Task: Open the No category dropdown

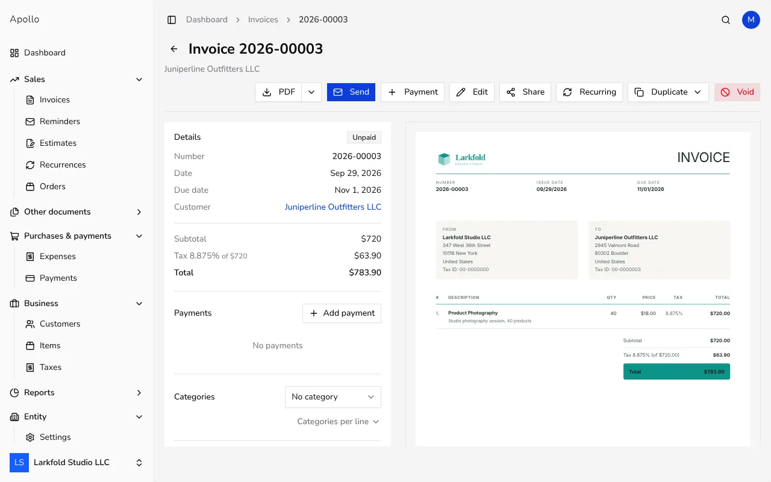Action: click(x=333, y=397)
